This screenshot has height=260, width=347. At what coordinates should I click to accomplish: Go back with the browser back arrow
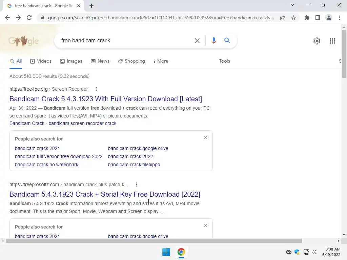point(7,18)
